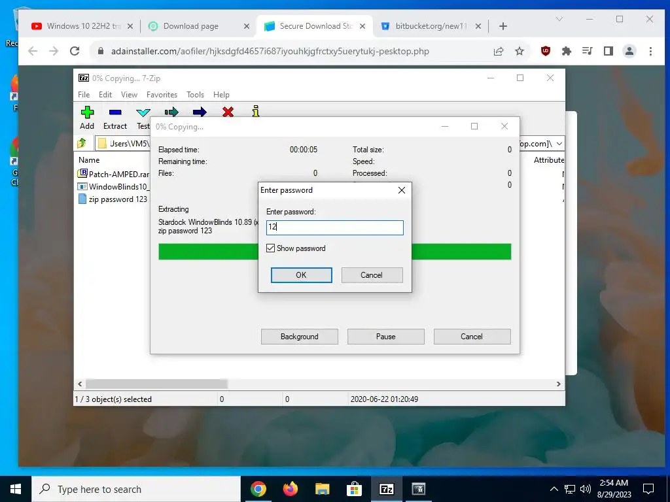Click into the Enter password text field
This screenshot has height=502, width=670.
(x=334, y=227)
